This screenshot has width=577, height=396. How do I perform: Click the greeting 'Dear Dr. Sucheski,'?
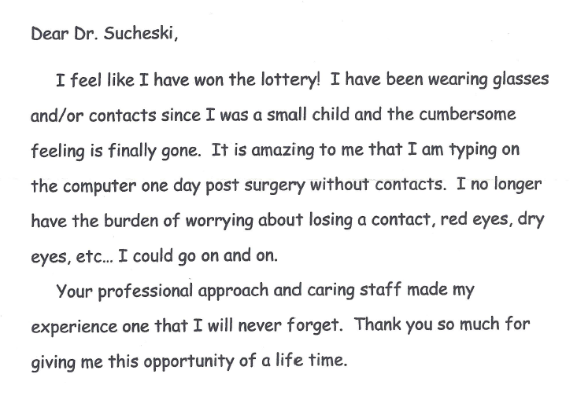click(105, 34)
